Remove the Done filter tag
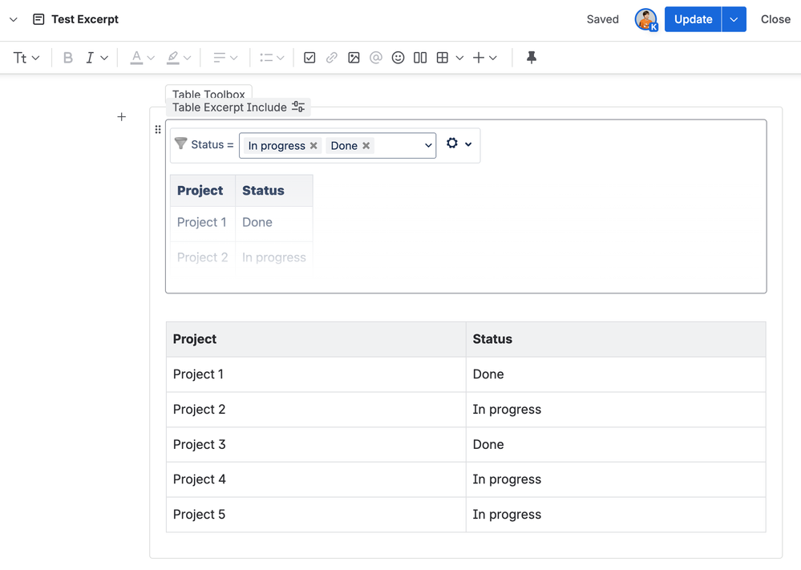 [366, 146]
